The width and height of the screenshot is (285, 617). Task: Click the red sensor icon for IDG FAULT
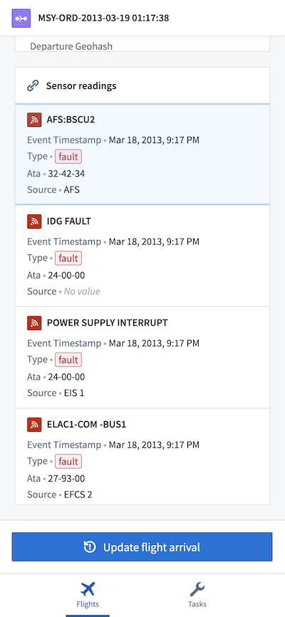tap(35, 221)
